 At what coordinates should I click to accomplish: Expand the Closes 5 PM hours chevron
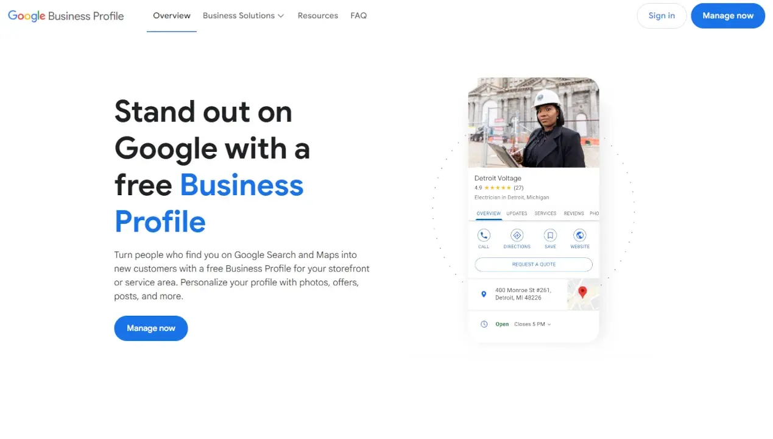[x=549, y=324]
